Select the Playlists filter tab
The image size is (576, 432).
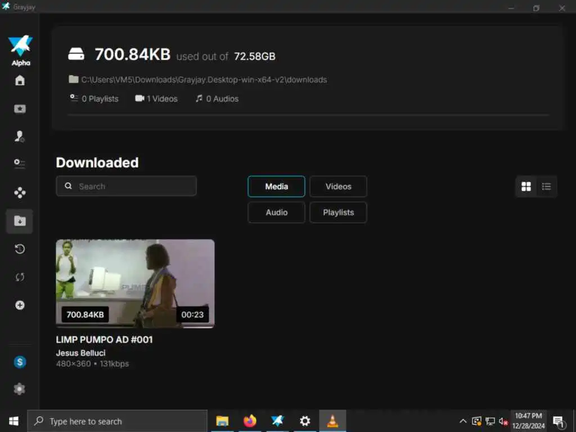338,212
